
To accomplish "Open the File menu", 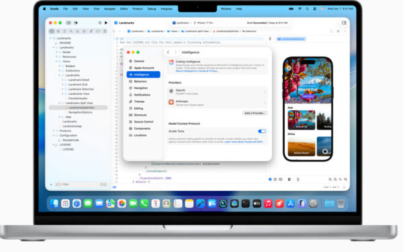I will pos(66,9).
